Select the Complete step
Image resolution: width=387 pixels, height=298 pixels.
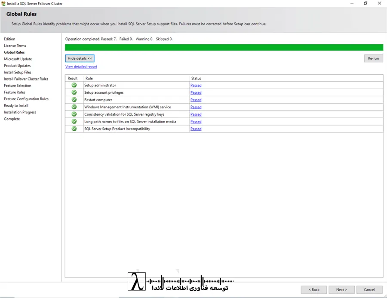point(12,119)
